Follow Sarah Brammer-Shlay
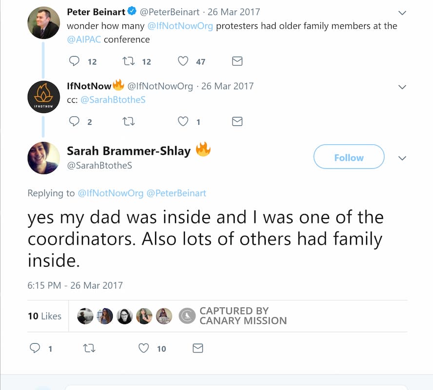 point(348,157)
